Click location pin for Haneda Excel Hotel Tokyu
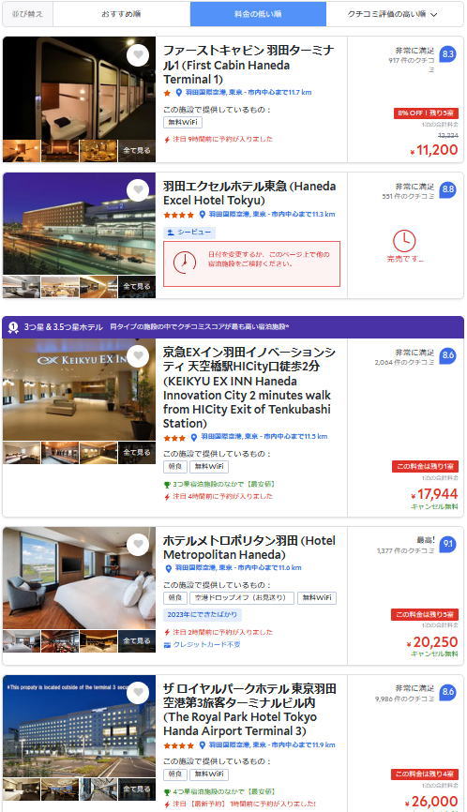Viewport: 467px width, 812px height. [x=203, y=215]
